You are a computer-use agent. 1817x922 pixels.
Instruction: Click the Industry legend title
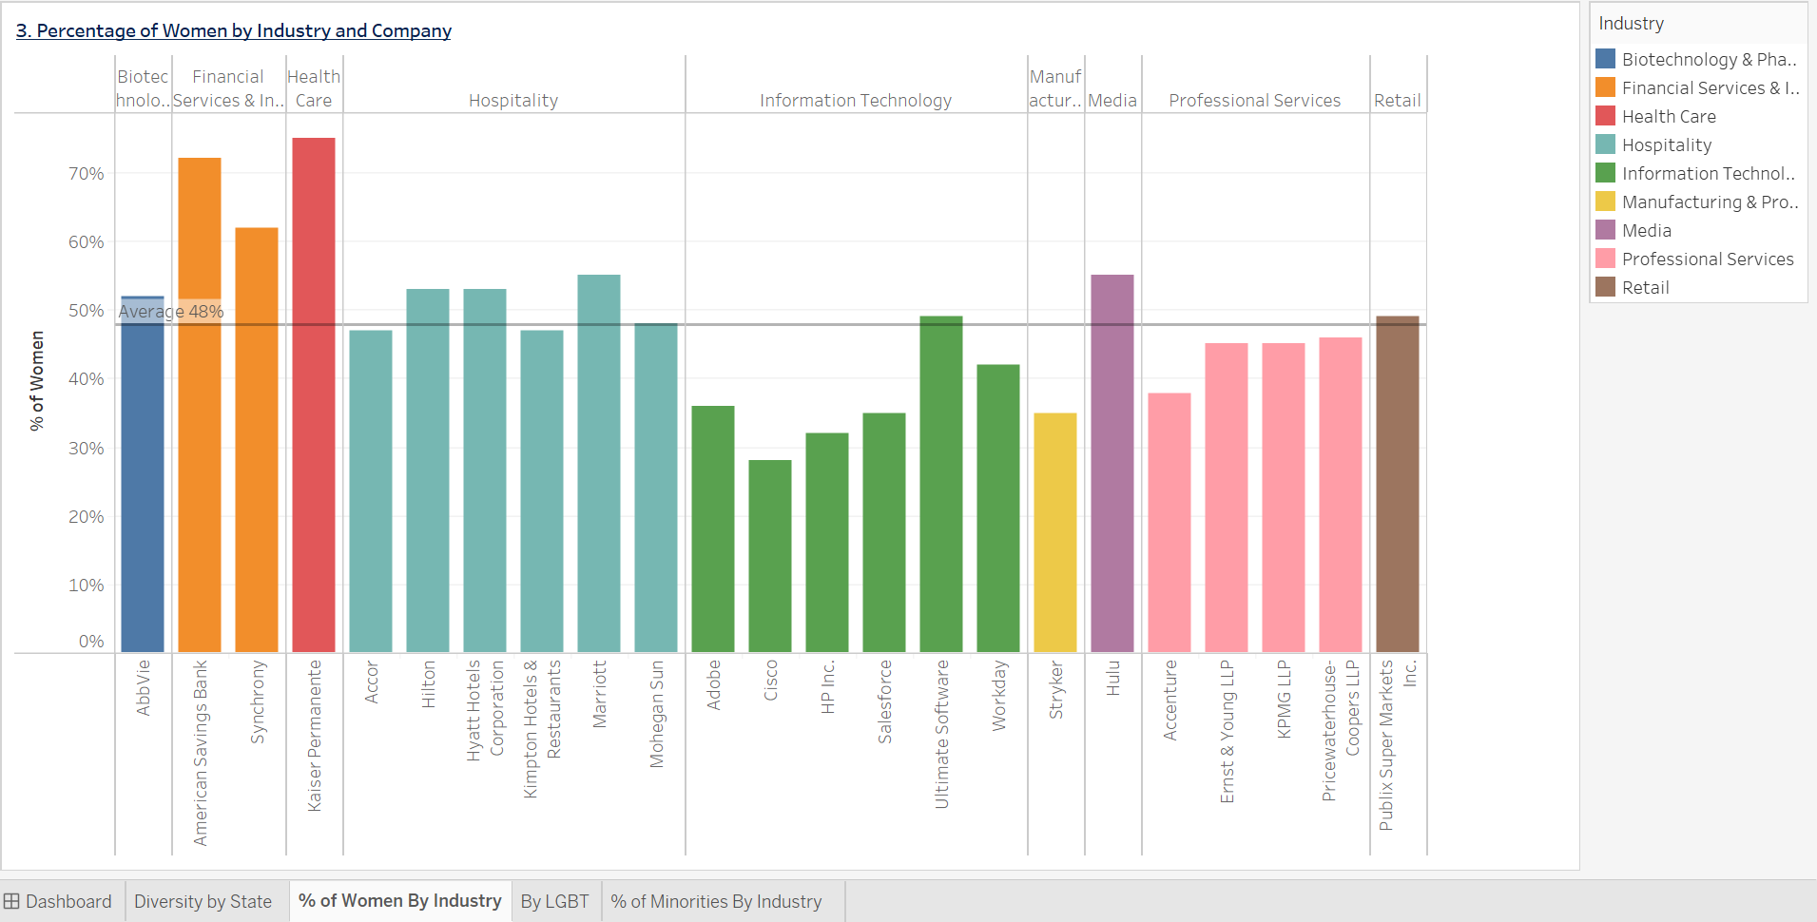[1632, 23]
